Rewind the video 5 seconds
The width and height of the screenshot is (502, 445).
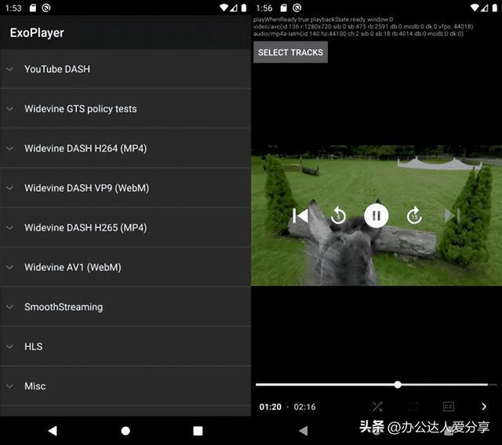[338, 215]
